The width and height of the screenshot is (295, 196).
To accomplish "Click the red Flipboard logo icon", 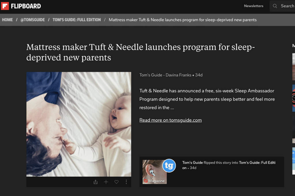I will point(5,6).
